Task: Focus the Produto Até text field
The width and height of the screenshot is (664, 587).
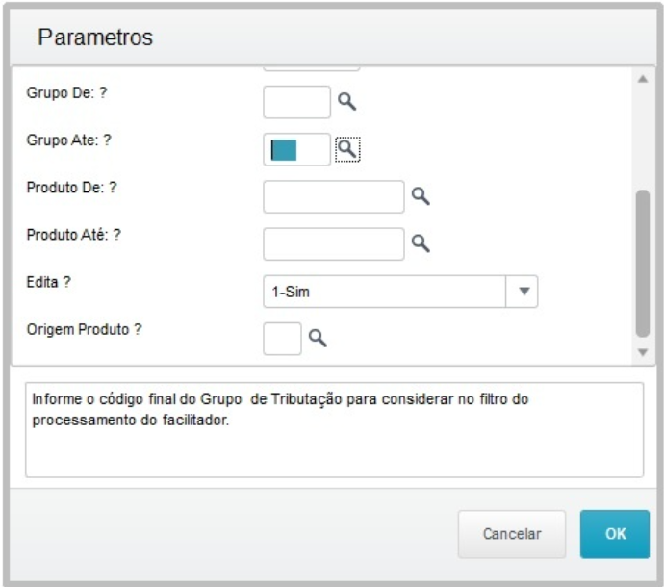Action: [334, 243]
